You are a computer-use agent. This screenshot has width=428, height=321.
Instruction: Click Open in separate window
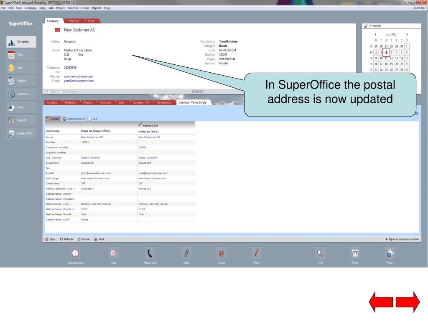402,239
